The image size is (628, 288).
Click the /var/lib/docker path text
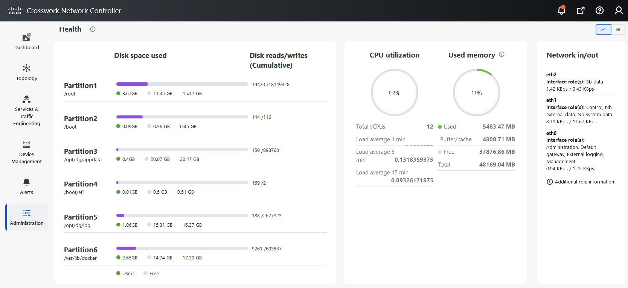coord(80,258)
